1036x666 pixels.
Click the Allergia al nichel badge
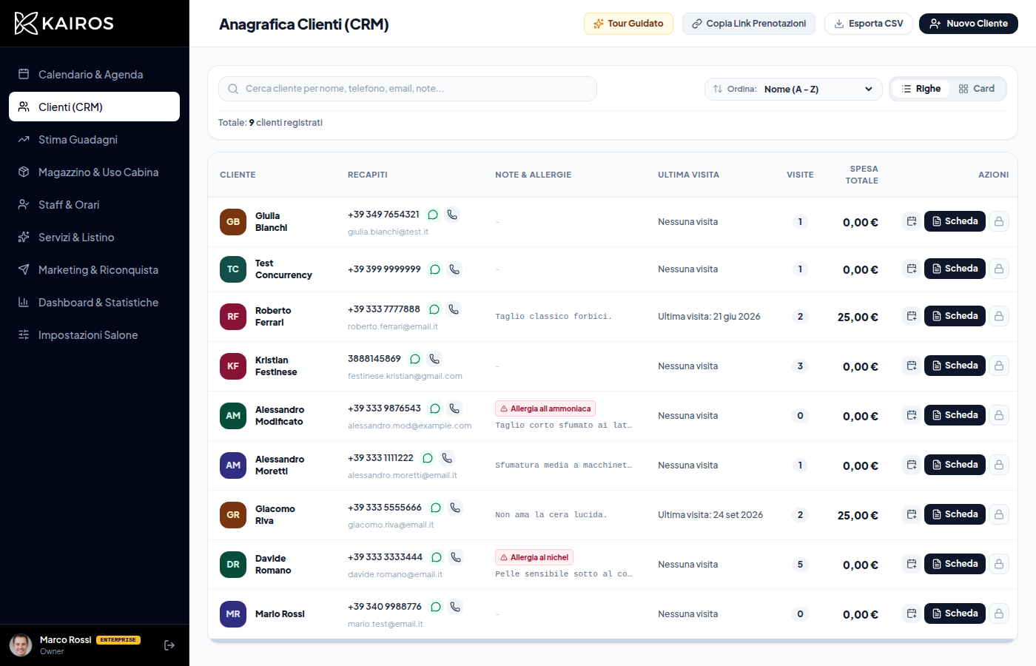click(x=534, y=557)
